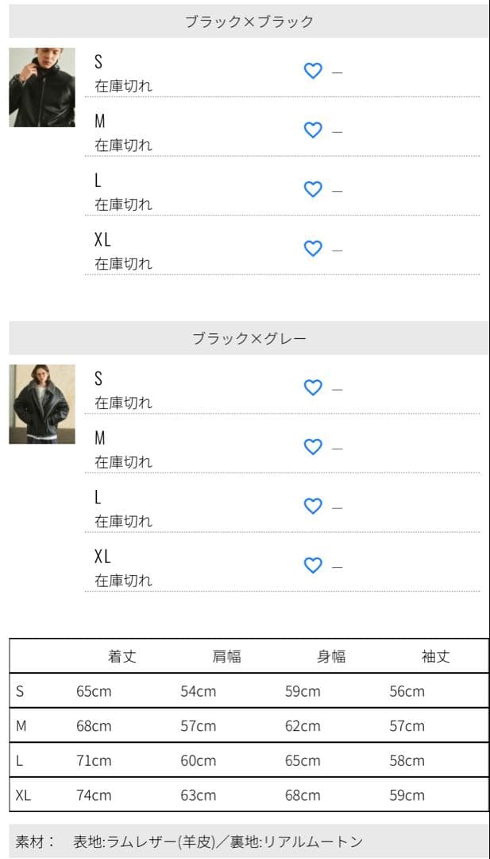Click the 身幅 column header
The image size is (490, 859).
point(331,656)
